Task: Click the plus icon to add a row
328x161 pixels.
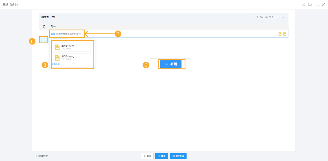Action: coord(44,40)
